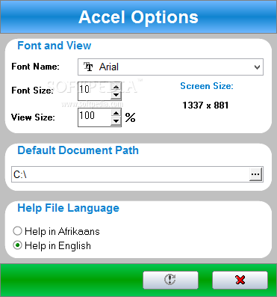Click the Accel Options title bar

pos(138,16)
